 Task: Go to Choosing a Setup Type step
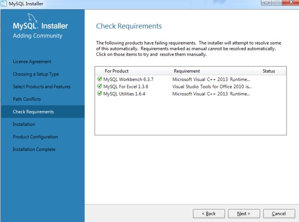[36, 74]
